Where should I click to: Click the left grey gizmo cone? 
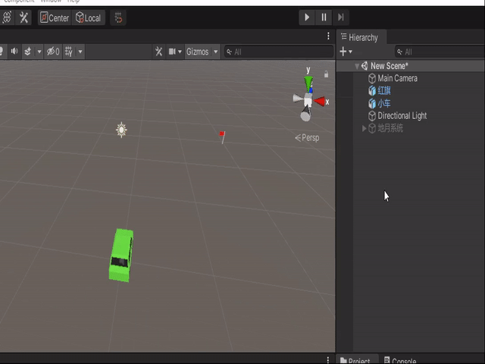298,99
